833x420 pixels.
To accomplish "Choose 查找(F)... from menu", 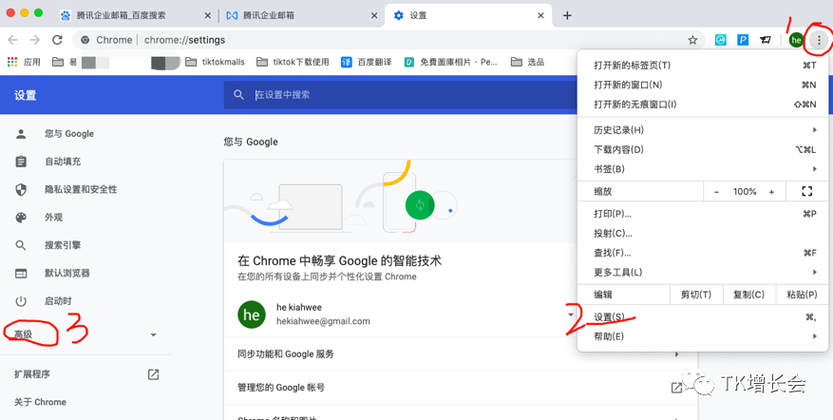I will [702, 253].
